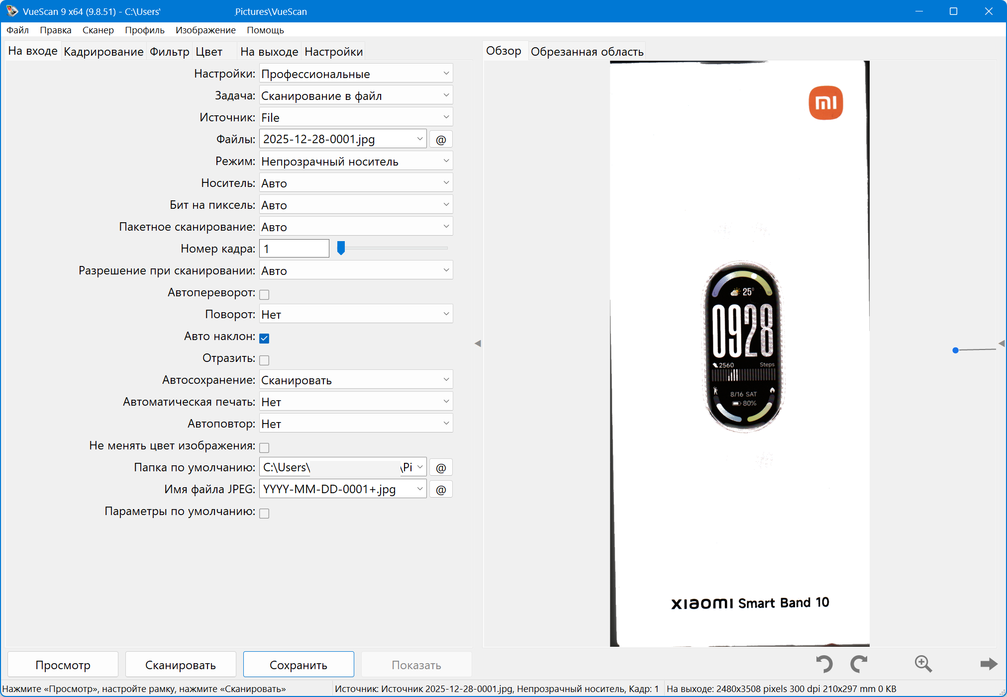Click the rotate left icon
Viewport: 1007px width, 697px height.
click(x=824, y=664)
